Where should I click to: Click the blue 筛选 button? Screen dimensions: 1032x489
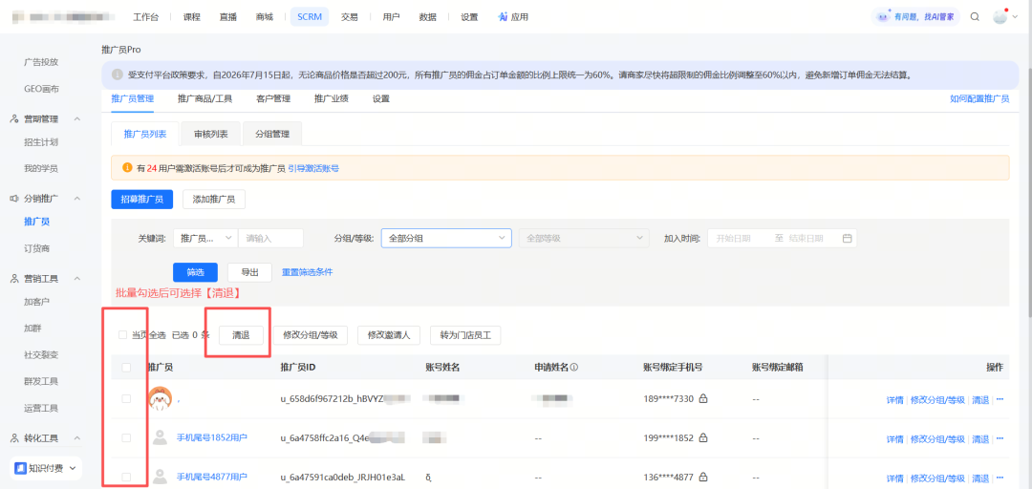click(x=196, y=272)
